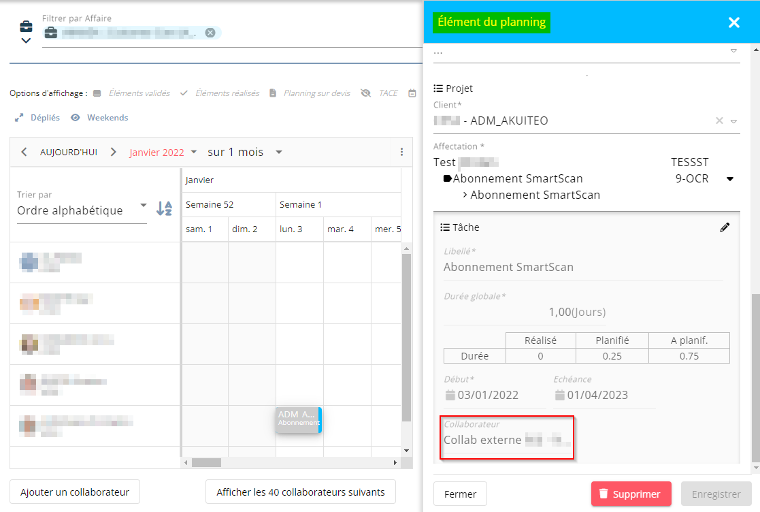The height and width of the screenshot is (512, 760).
Task: Expand the Affectation dropdown arrow
Action: click(x=730, y=179)
